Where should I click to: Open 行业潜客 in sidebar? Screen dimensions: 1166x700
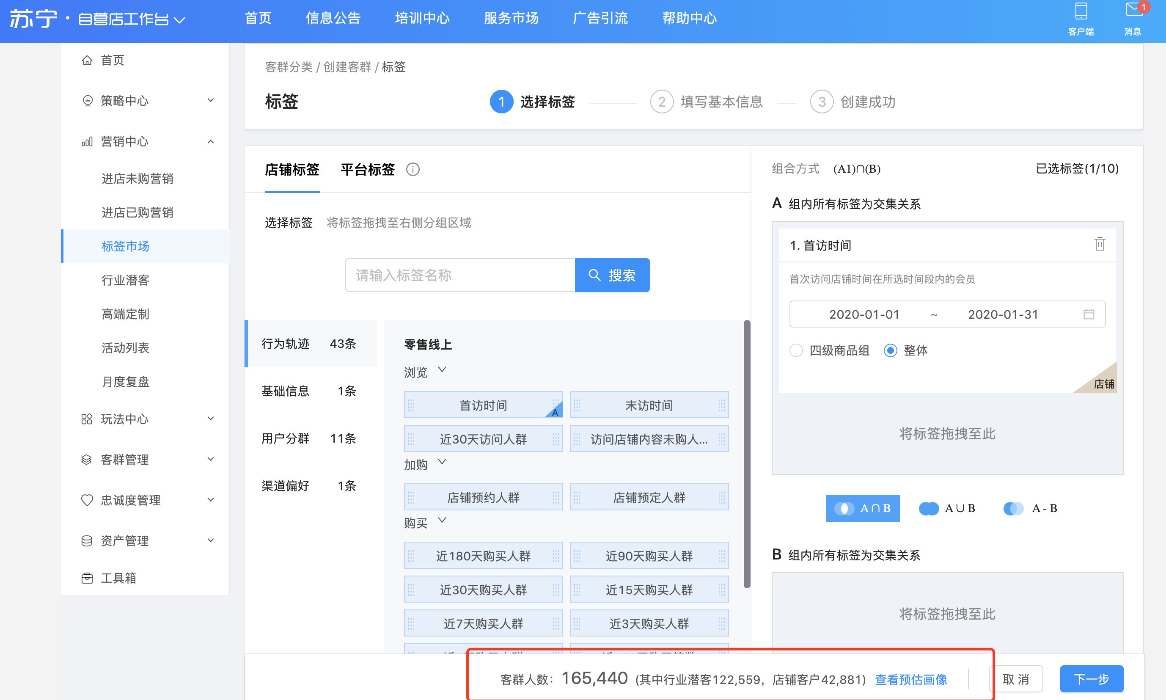[125, 280]
